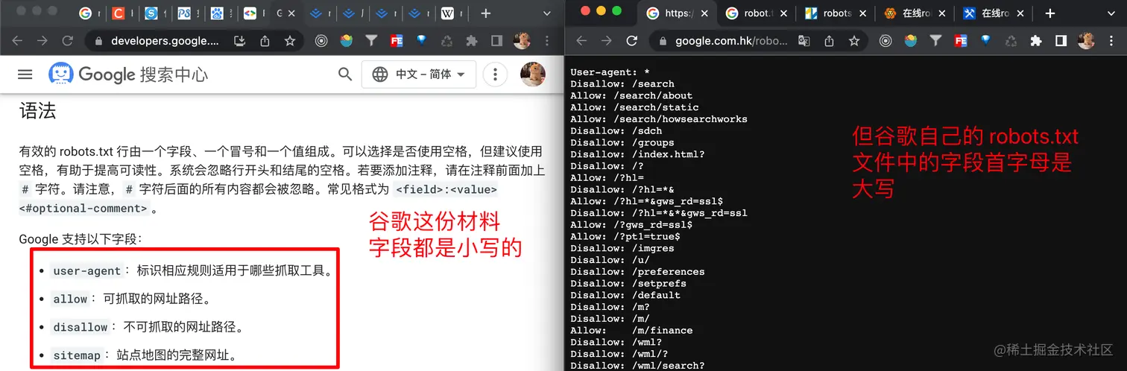The image size is (1127, 371).
Task: Expand the tab search chevron in google.com.hk window
Action: coord(1111,13)
